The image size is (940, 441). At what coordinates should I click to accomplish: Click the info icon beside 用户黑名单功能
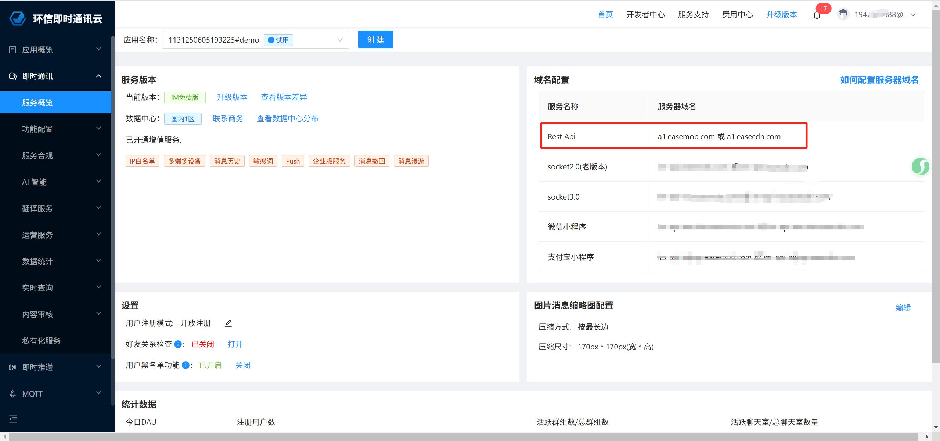click(x=186, y=365)
